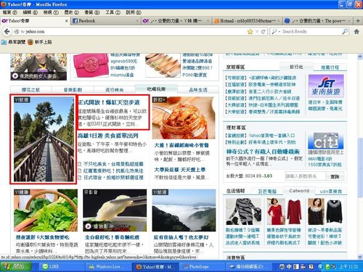Play video on top-left woman thumbnail

[15, 76]
